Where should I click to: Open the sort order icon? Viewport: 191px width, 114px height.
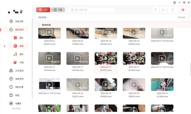pyautogui.click(x=163, y=10)
